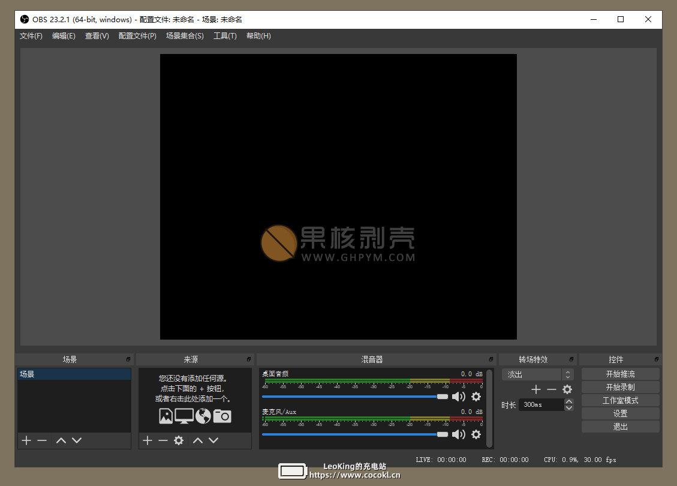This screenshot has width=677, height=486.
Task: Float the 控件 dock panel
Action: (656, 359)
